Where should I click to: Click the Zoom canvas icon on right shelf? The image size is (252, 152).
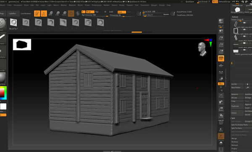pos(221,38)
